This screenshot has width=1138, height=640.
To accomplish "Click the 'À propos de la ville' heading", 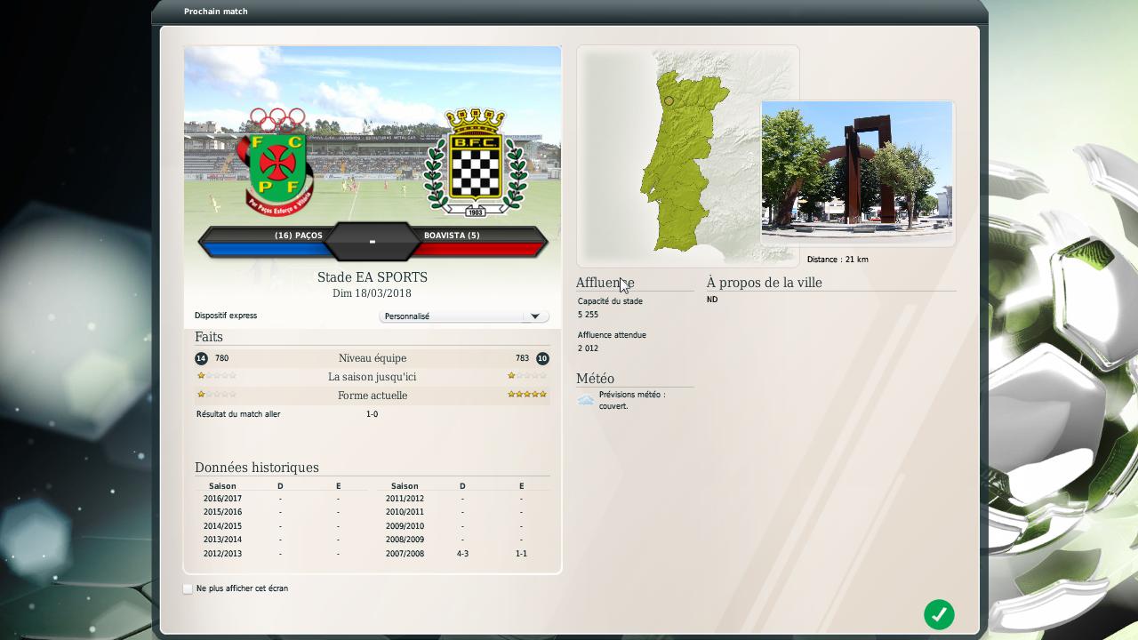I will coord(765,283).
